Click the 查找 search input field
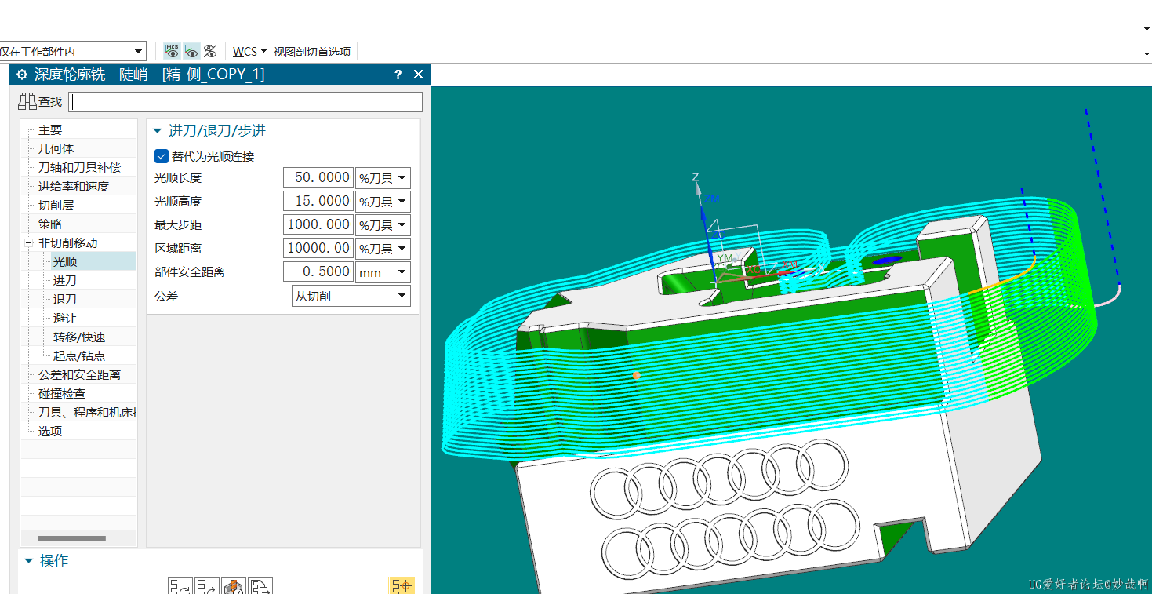1152x594 pixels. click(x=245, y=102)
